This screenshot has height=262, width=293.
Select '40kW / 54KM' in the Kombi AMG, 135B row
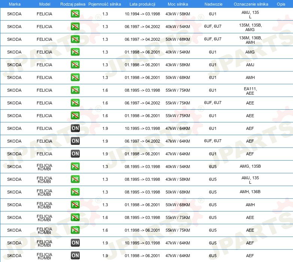(178, 167)
